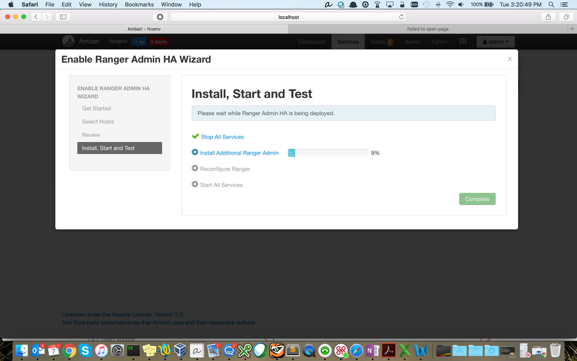577x361 pixels.
Task: Open the Ambari views grid icon
Action: point(463,42)
